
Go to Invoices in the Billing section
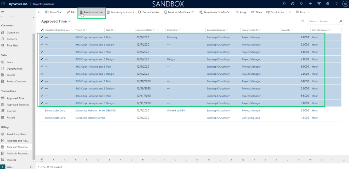(11, 160)
